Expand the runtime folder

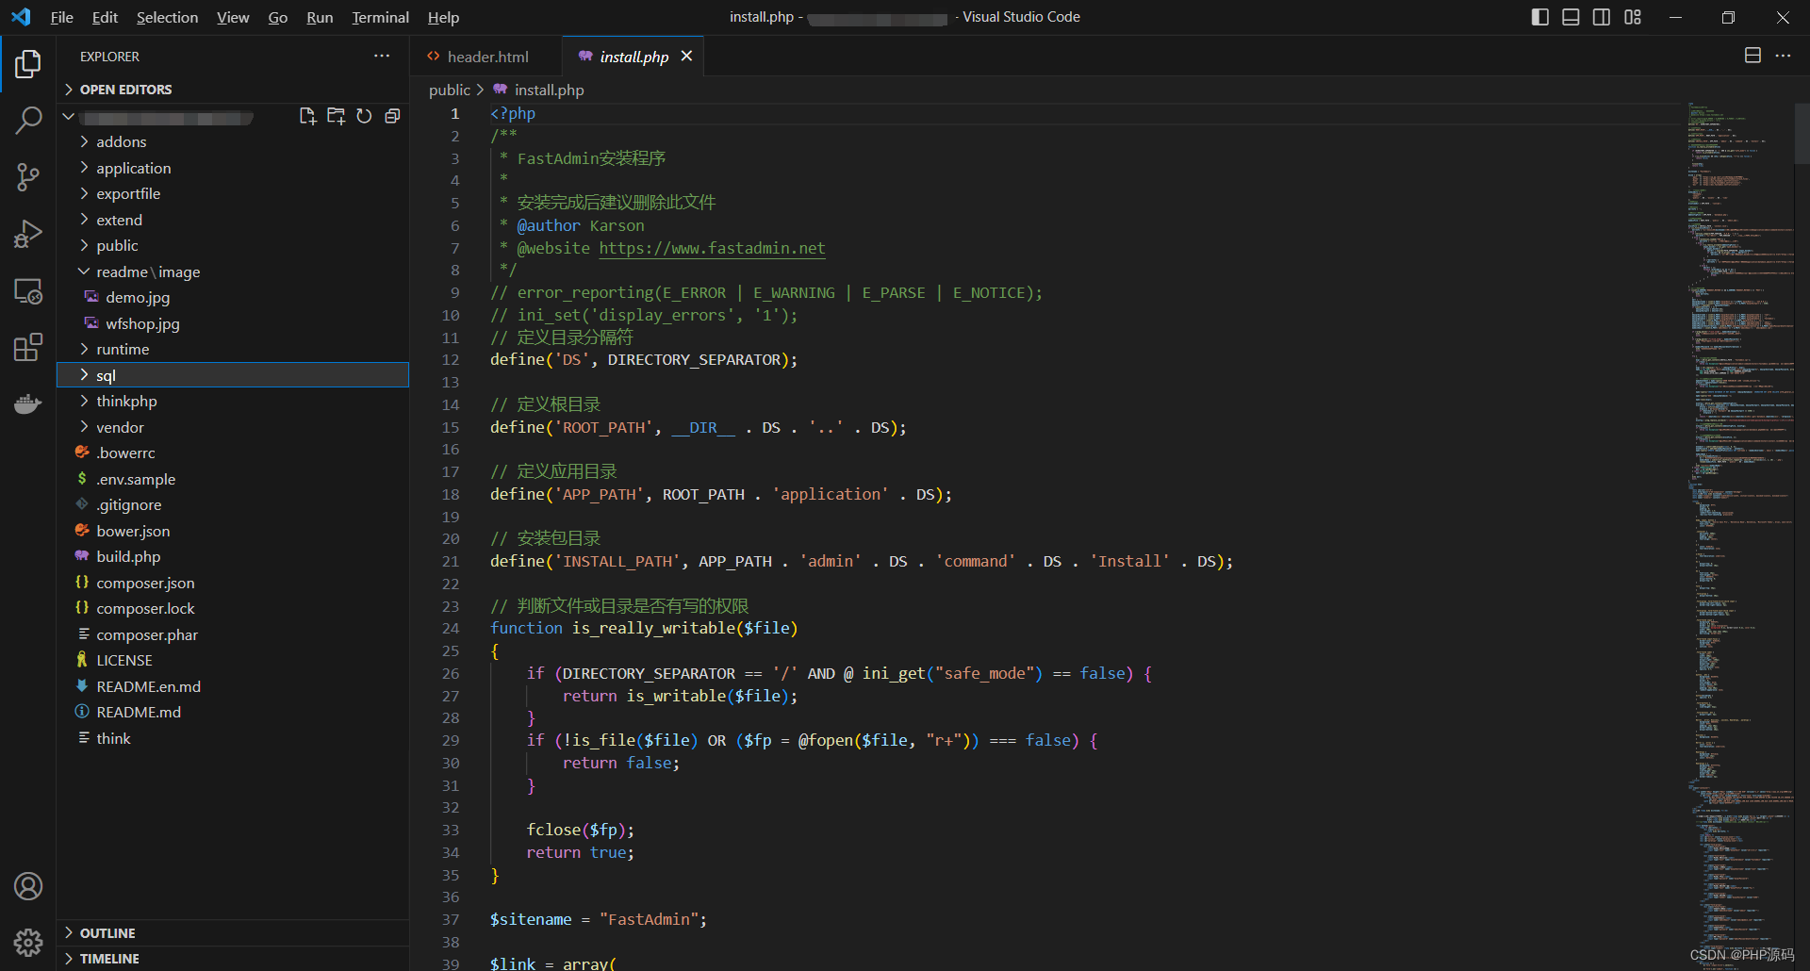(x=233, y=349)
